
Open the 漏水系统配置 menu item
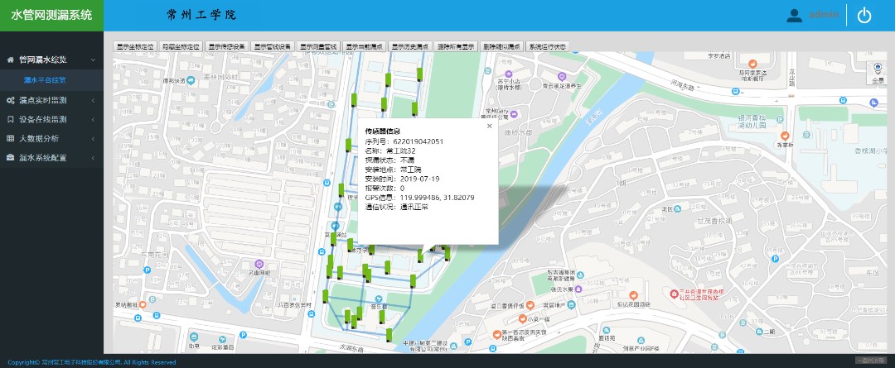click(48, 157)
